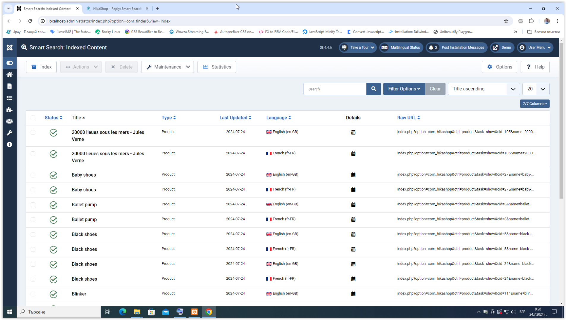The height and width of the screenshot is (320, 566).
Task: Select checkbox for first Baby shoes row
Action: (33, 175)
